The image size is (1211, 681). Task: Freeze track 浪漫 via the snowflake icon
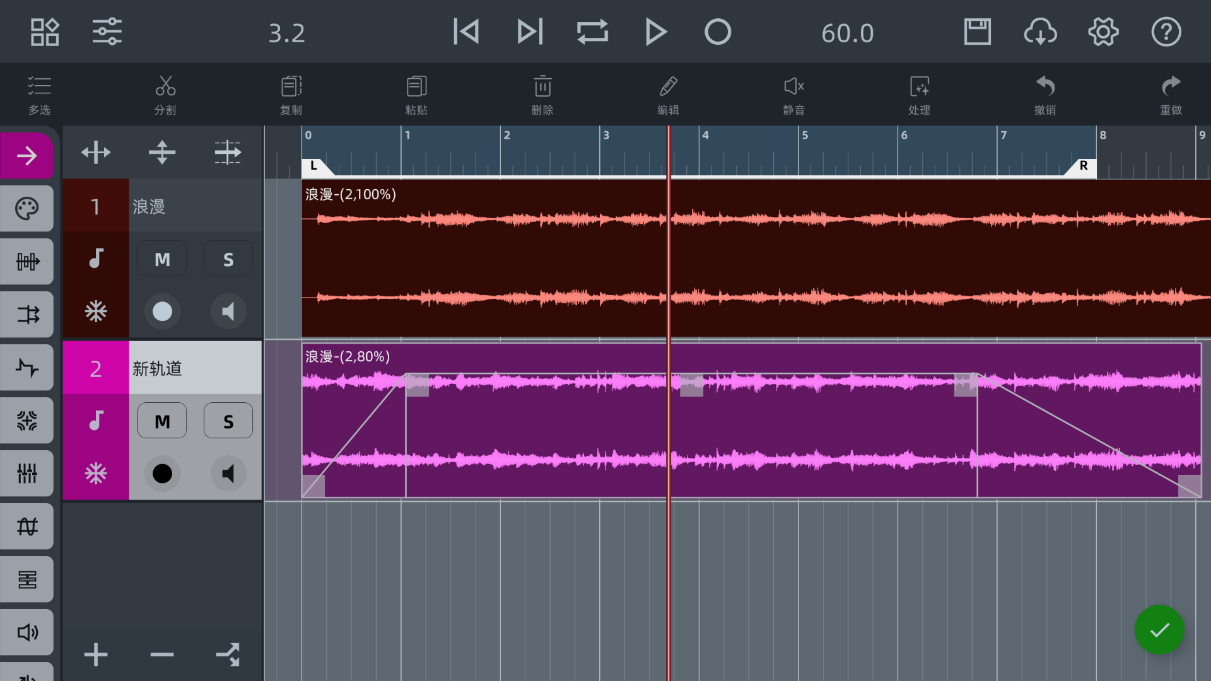tap(95, 311)
